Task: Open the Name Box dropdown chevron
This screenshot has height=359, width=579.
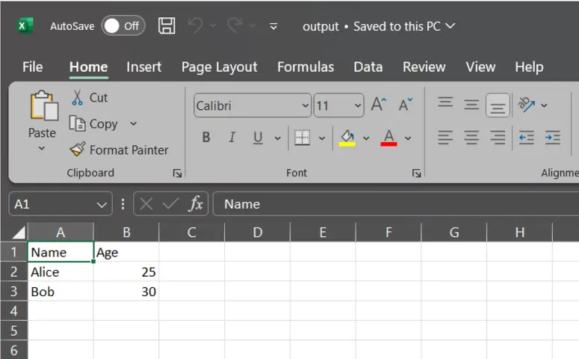Action: pos(102,204)
